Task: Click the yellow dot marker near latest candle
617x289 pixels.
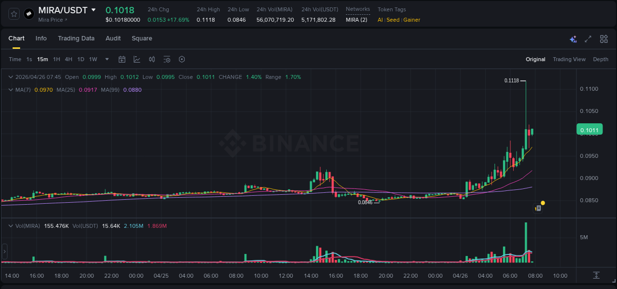Action: pos(542,203)
